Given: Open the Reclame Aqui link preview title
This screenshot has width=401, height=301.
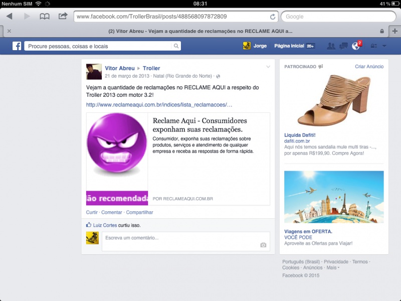Looking at the screenshot, I should click(x=199, y=125).
